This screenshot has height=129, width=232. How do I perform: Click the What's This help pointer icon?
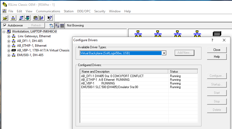point(50,18)
